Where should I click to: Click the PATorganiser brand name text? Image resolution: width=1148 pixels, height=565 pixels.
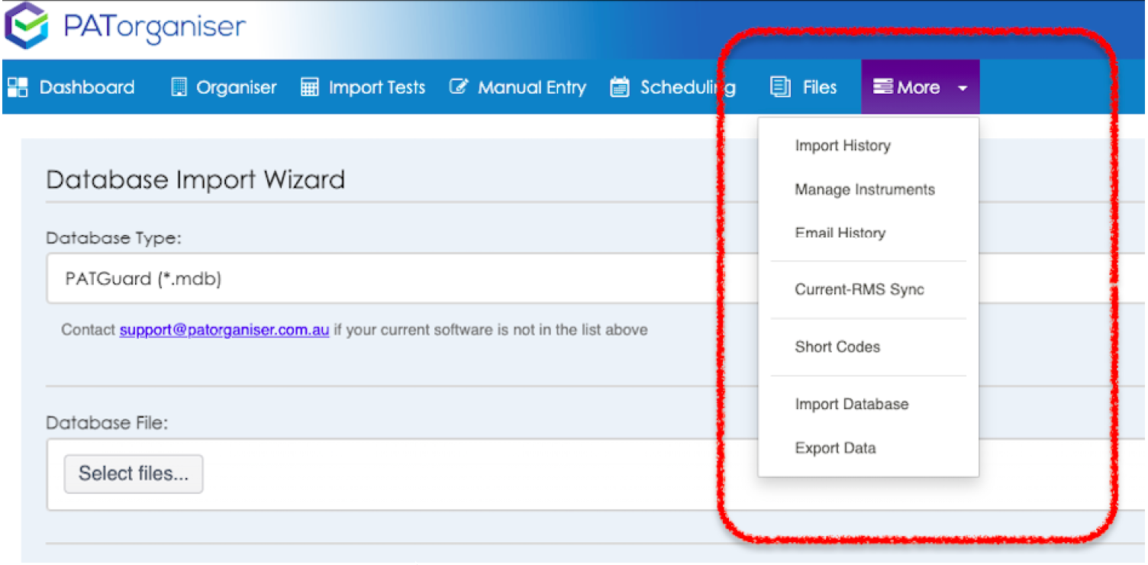pyautogui.click(x=155, y=27)
